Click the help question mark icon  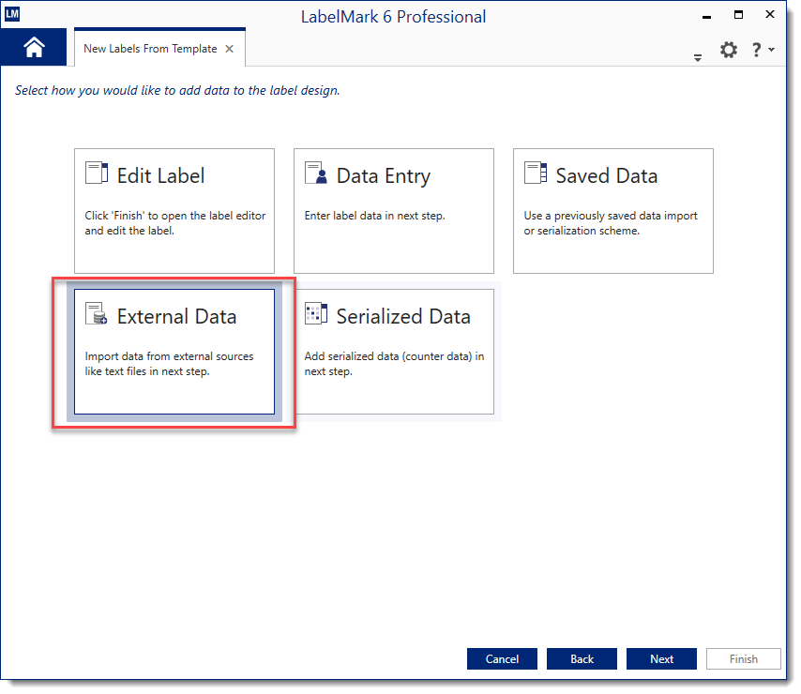point(756,50)
